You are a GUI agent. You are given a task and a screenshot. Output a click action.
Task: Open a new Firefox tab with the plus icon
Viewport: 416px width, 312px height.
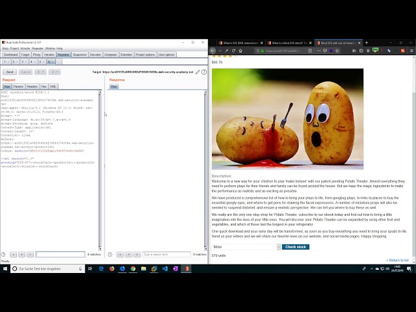pyautogui.click(x=367, y=43)
